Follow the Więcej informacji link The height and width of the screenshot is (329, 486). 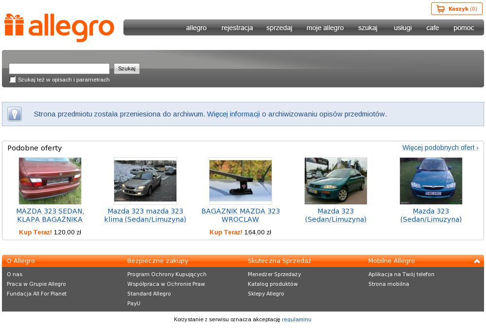coord(233,114)
